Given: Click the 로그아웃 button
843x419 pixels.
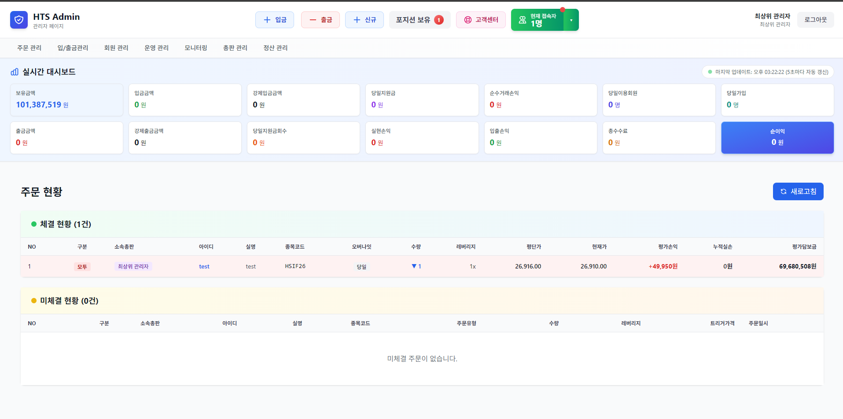Looking at the screenshot, I should point(815,19).
